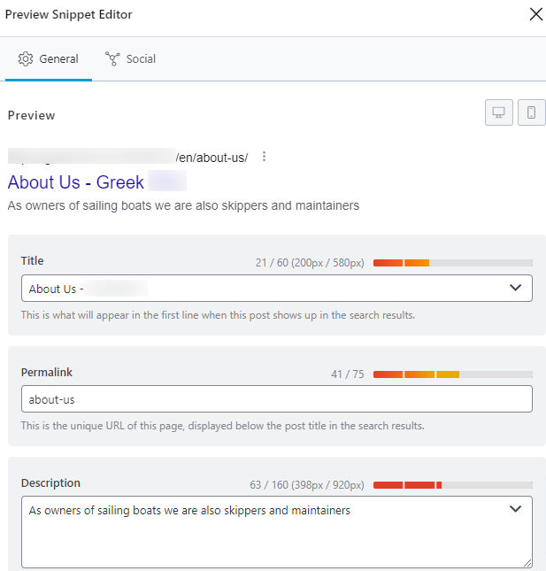Focus the Description text area

277,532
